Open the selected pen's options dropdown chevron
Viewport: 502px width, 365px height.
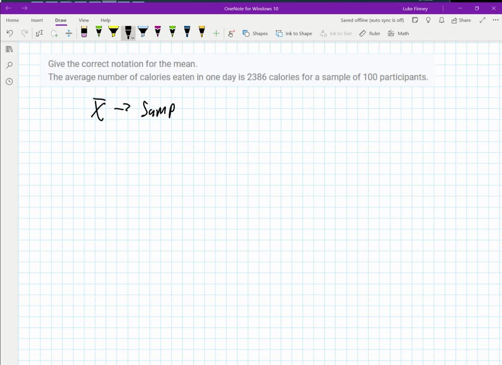[x=133, y=38]
